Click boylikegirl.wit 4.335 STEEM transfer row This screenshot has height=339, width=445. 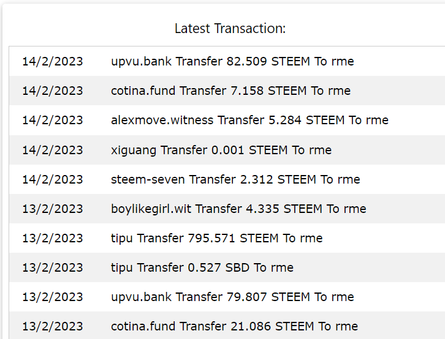[x=227, y=209]
